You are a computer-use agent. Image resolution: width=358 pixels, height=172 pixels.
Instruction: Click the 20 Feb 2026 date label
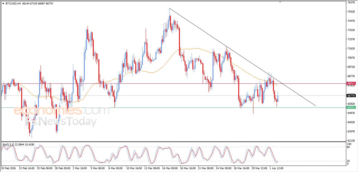click(x=8, y=169)
